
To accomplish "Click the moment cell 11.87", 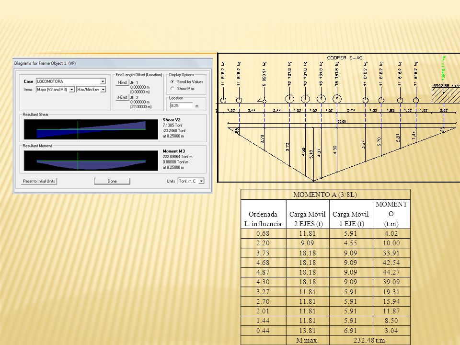I will pyautogui.click(x=391, y=311).
